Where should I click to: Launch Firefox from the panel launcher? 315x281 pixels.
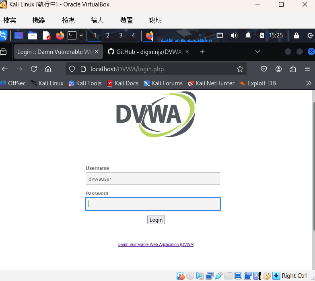click(60, 35)
